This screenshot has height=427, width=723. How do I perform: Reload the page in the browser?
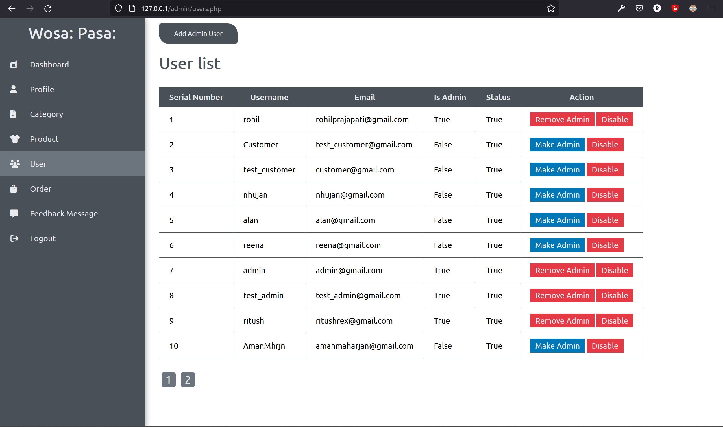48,9
